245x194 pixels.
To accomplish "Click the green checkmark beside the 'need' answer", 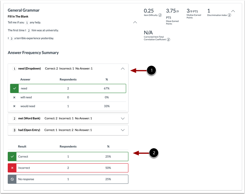I will (14, 89).
